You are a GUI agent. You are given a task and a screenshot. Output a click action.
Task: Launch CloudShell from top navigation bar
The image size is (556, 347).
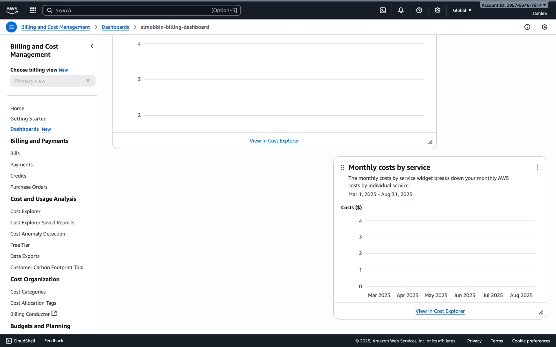click(383, 10)
